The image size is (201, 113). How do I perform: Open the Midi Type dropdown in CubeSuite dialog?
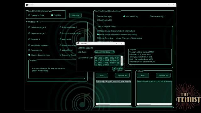click(x=105, y=52)
